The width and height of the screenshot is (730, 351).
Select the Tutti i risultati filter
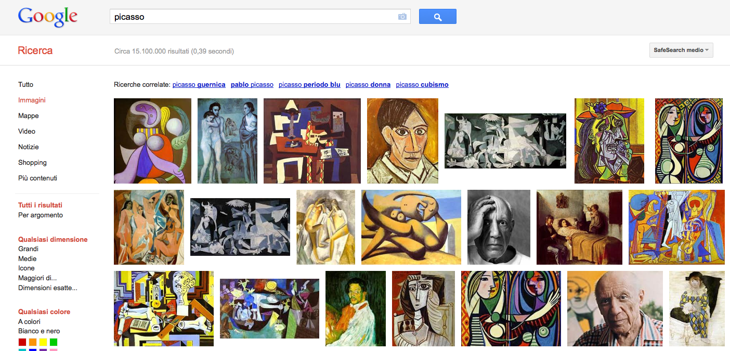pyautogui.click(x=40, y=205)
